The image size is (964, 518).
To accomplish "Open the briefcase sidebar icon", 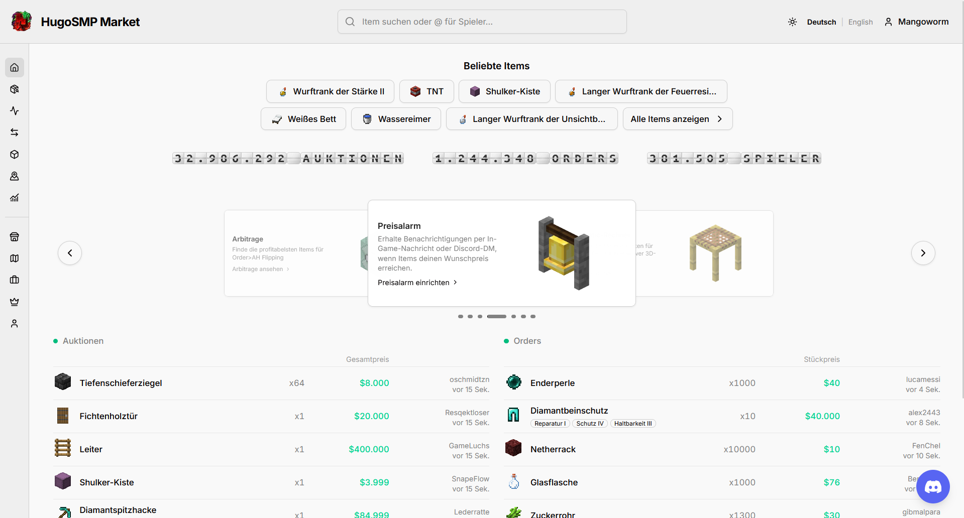I will click(x=15, y=280).
